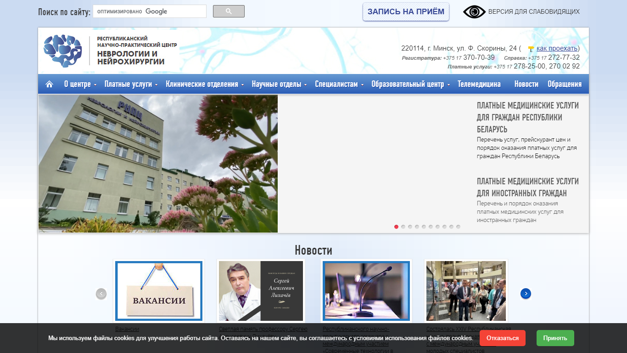Open the 'ВАКАНСИИ' news thumbnail

(x=159, y=291)
